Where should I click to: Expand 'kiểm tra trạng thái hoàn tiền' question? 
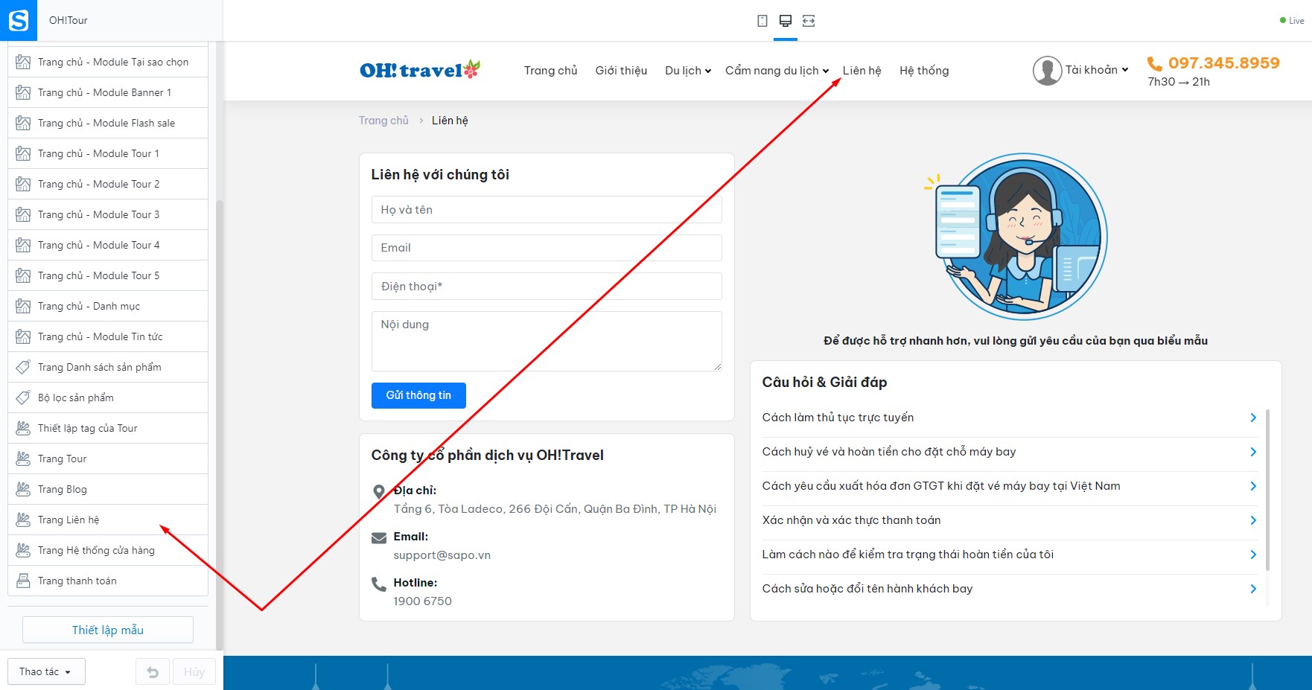click(x=1009, y=555)
